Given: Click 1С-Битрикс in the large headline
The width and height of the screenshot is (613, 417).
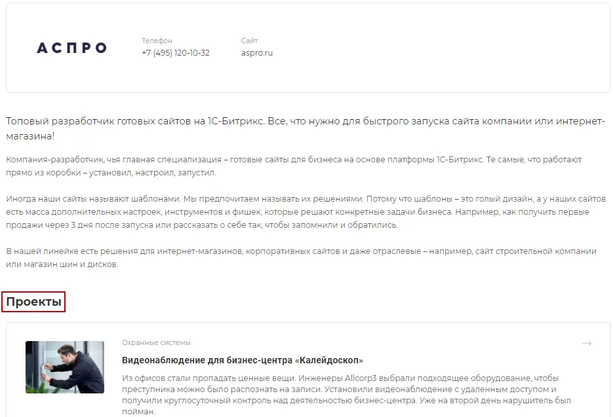Looking at the screenshot, I should coord(236,121).
